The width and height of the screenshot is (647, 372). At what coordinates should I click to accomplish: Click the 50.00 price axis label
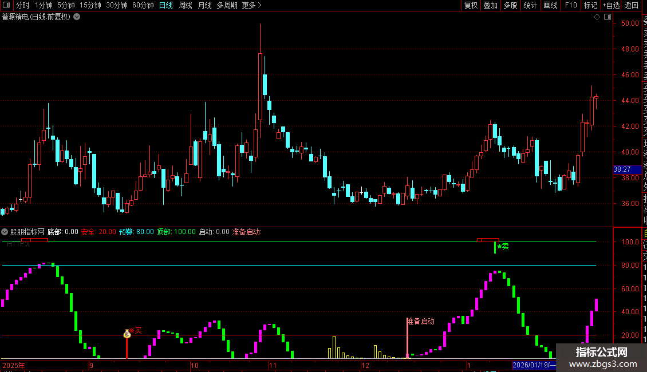click(630, 23)
